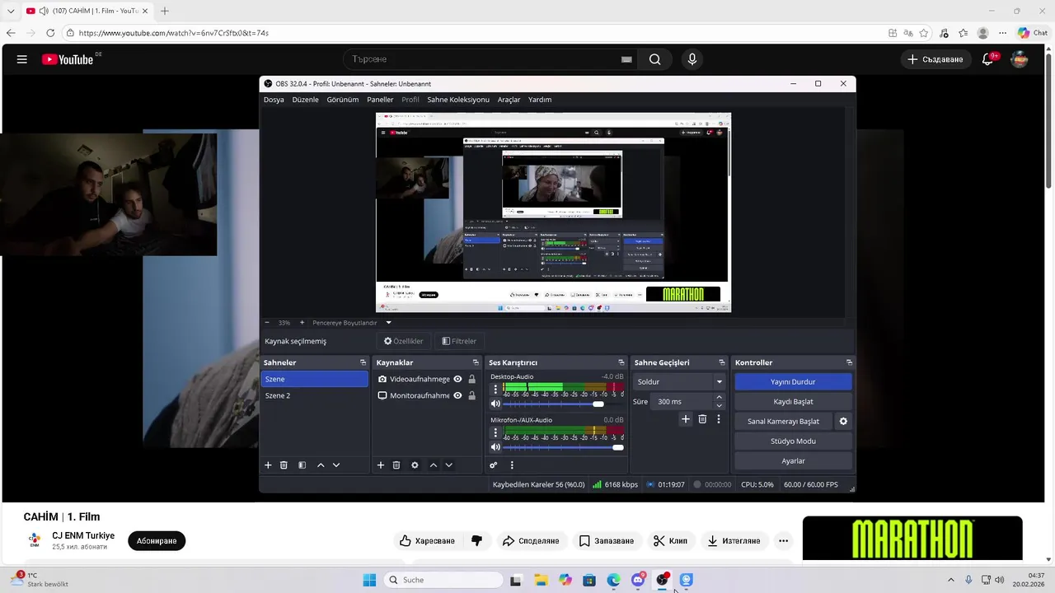Remove source with Kaynaklar trash icon

coord(396,465)
